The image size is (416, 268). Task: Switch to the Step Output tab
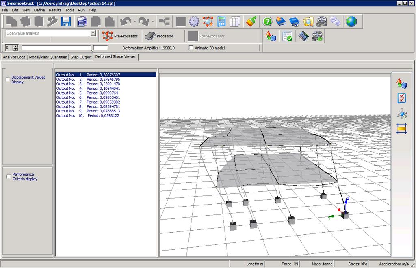point(81,57)
